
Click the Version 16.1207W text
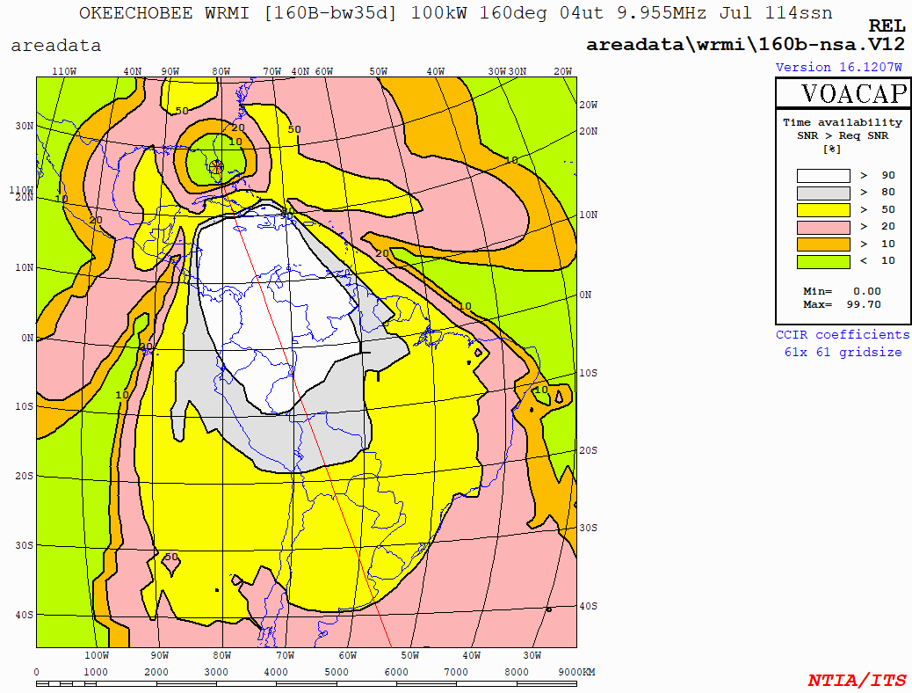click(x=838, y=68)
